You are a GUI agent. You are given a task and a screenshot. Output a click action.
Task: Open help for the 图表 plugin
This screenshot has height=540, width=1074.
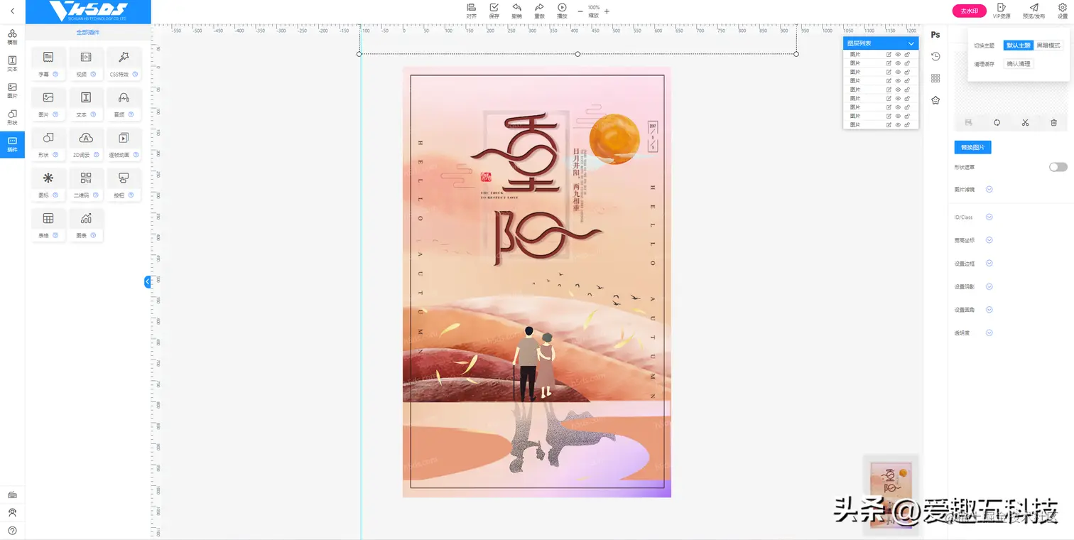93,235
